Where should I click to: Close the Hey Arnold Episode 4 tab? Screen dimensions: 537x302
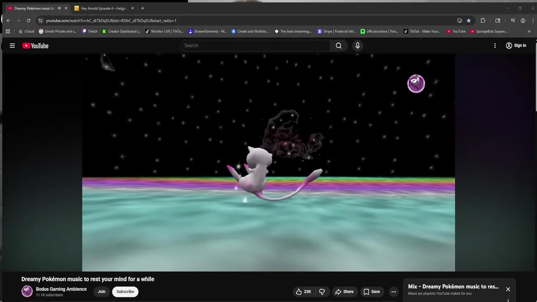(x=133, y=8)
